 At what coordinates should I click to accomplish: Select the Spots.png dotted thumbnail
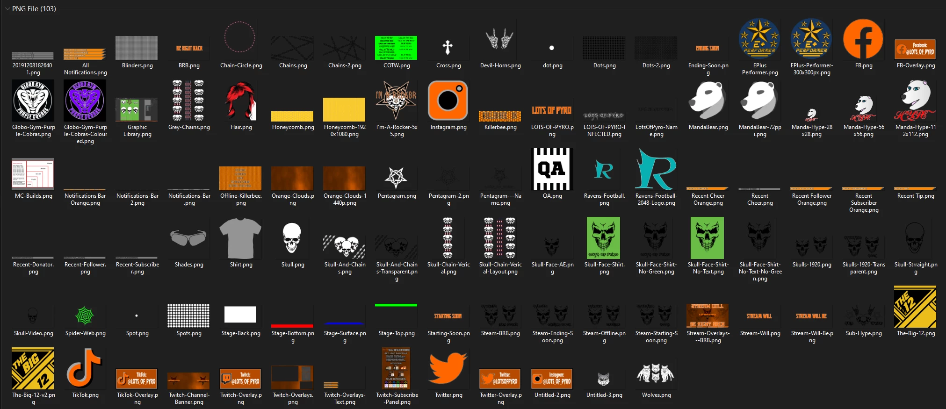point(188,316)
